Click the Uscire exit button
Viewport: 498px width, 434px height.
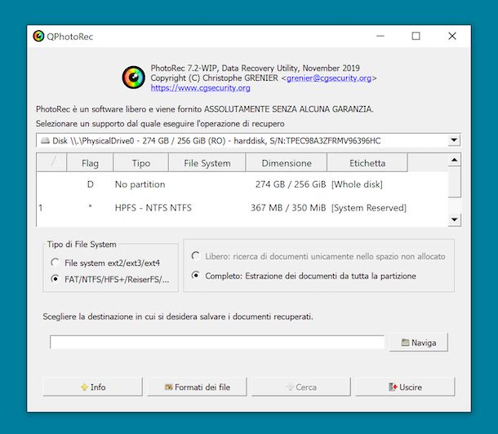tap(405, 387)
